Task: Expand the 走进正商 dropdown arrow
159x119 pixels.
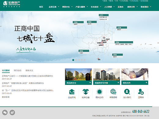Action: pos(58,7)
